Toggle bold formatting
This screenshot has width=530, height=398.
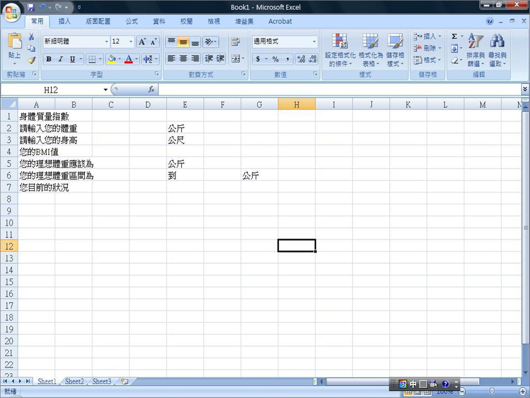click(x=49, y=60)
